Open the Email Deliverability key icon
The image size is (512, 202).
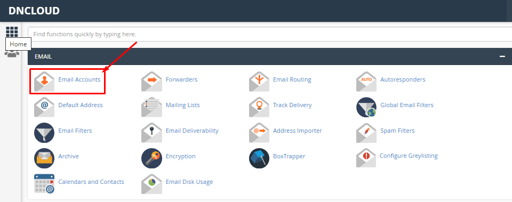(151, 133)
